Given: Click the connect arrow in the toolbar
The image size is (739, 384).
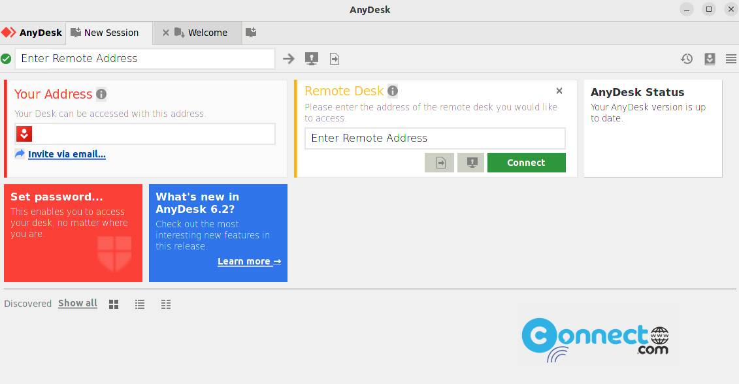Looking at the screenshot, I should tap(288, 58).
